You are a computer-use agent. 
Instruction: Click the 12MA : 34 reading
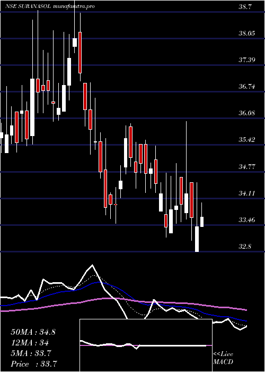[x=30, y=343]
